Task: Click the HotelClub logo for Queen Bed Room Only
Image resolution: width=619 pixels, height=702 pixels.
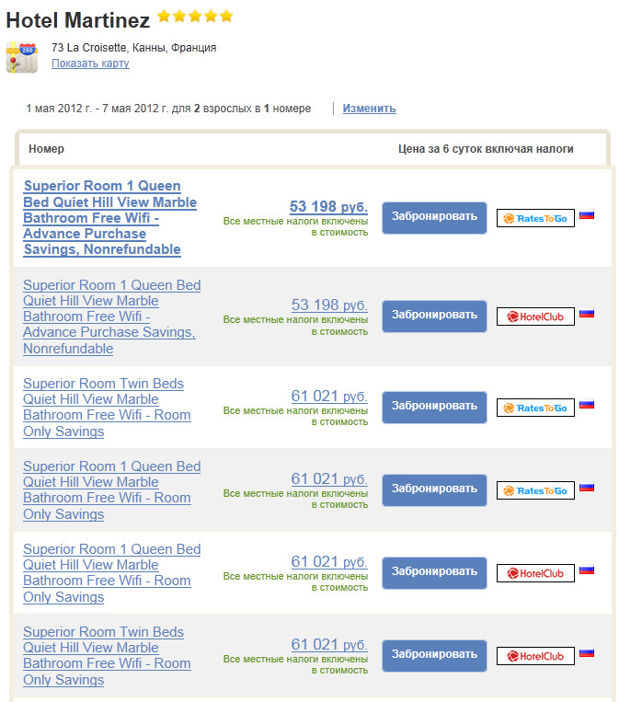Action: coord(535,573)
